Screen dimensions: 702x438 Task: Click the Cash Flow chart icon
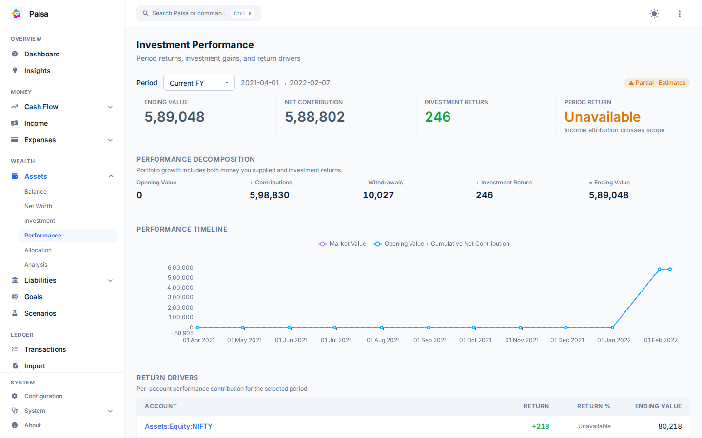(x=15, y=107)
